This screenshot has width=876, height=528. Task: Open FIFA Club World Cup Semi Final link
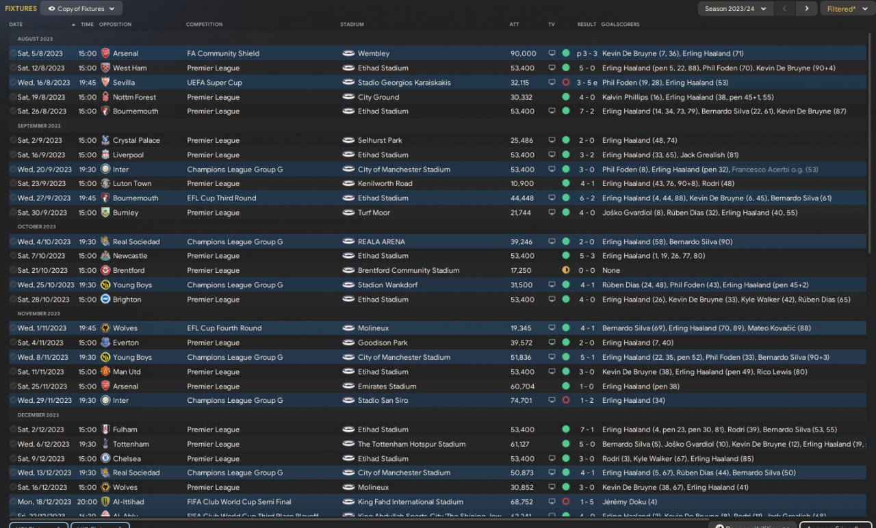[x=239, y=502]
